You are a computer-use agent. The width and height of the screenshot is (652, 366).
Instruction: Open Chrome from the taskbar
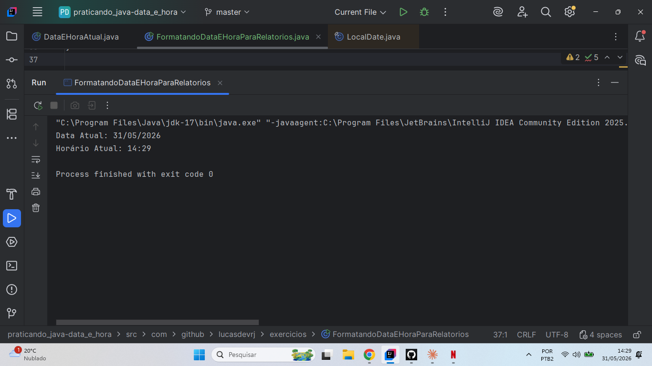(x=369, y=355)
